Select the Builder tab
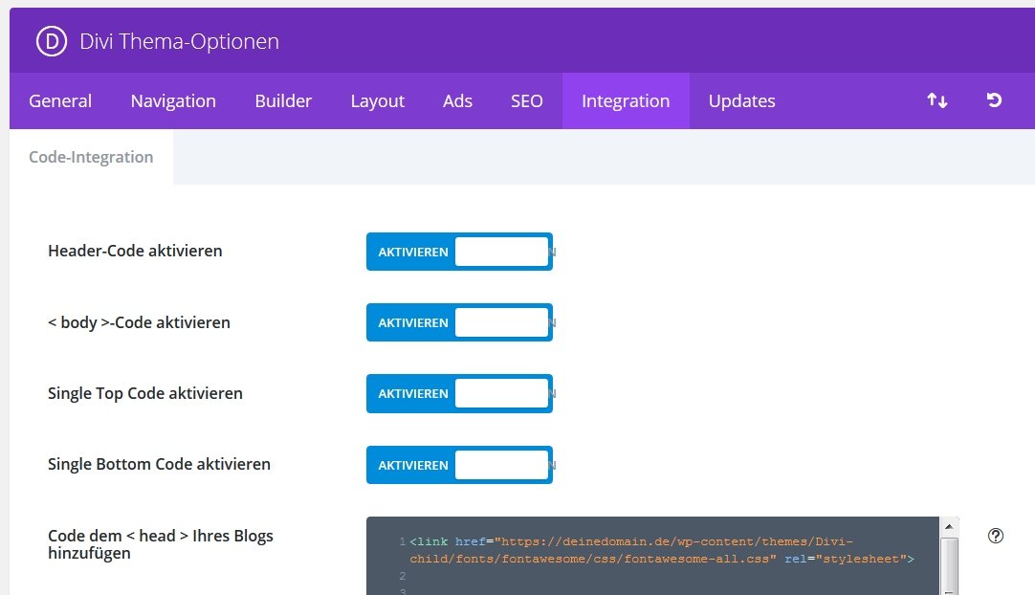This screenshot has width=1035, height=595. [283, 99]
